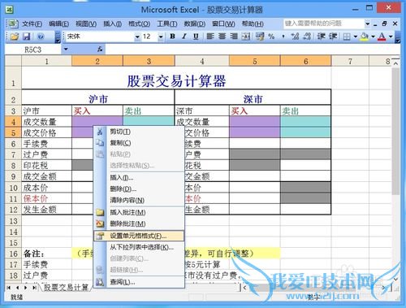
Task: Toggle Italic formatting
Action: (x=184, y=37)
